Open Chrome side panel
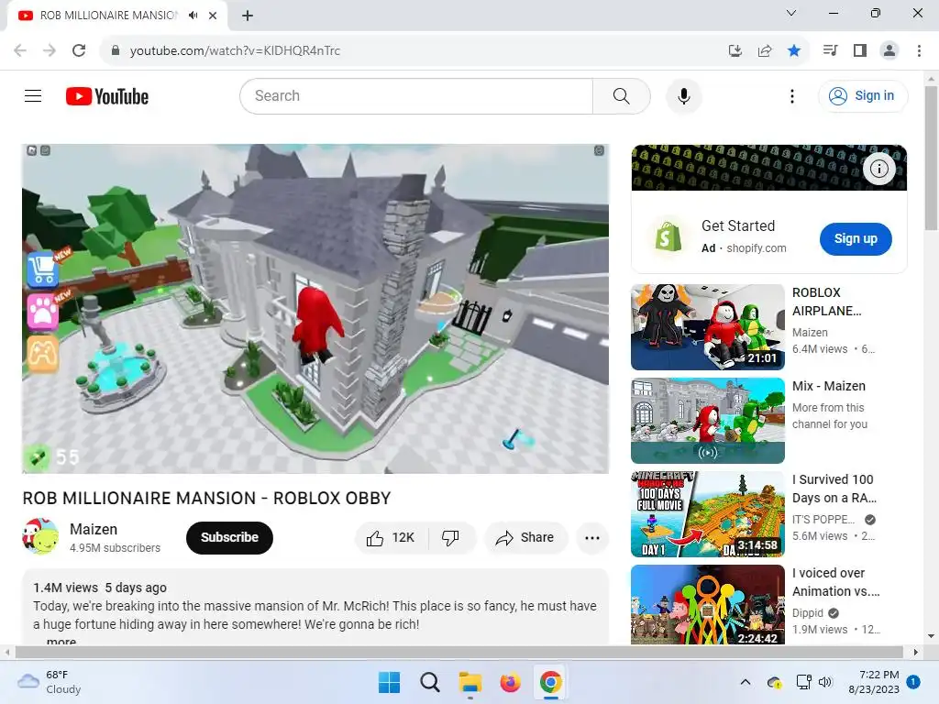The height and width of the screenshot is (704, 939). 860,50
